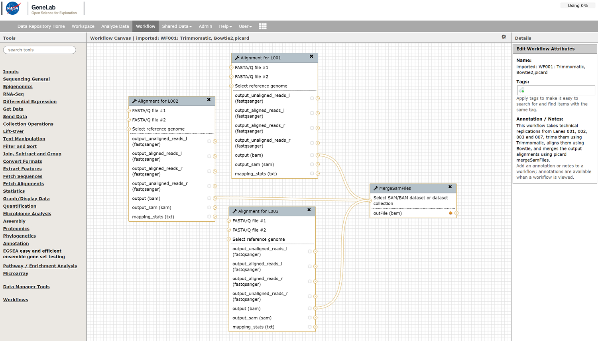The image size is (598, 341).
Task: Toggle output (bam) checkbox in Alignment for L001
Action: coord(312,155)
